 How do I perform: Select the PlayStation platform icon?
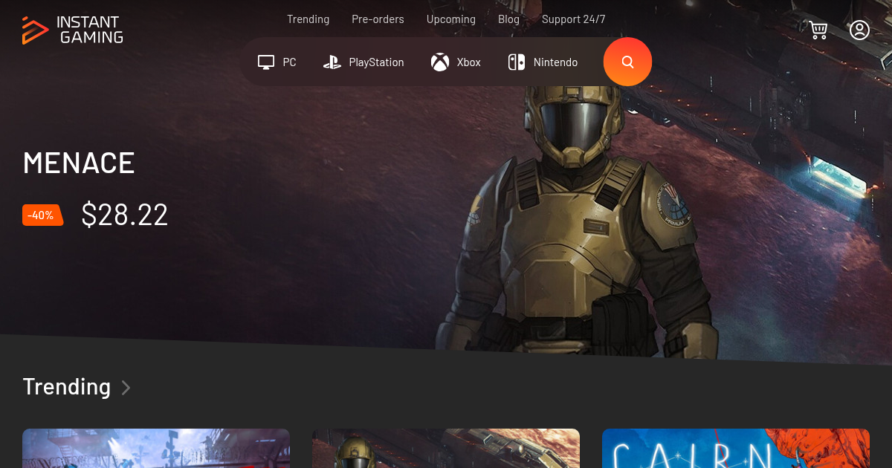(x=332, y=62)
